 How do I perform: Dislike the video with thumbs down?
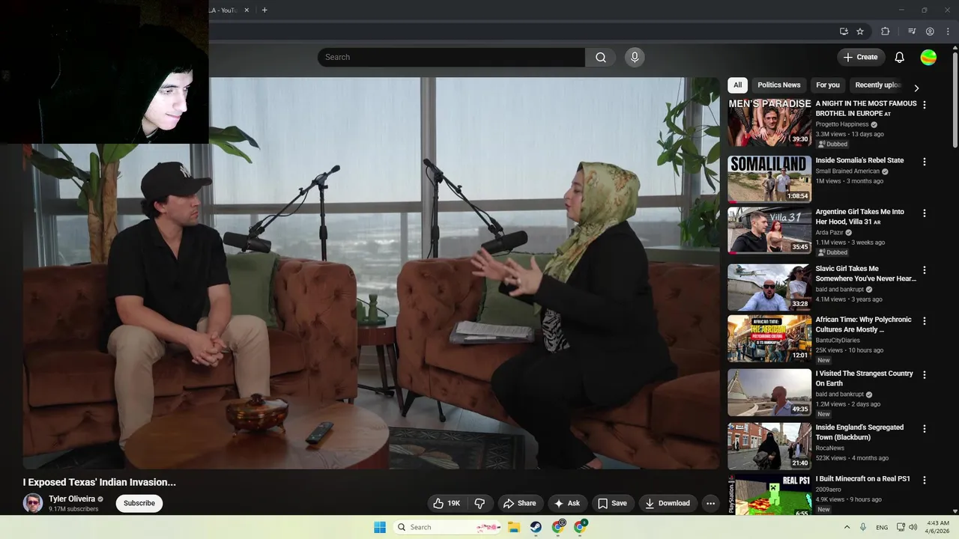[x=480, y=503]
